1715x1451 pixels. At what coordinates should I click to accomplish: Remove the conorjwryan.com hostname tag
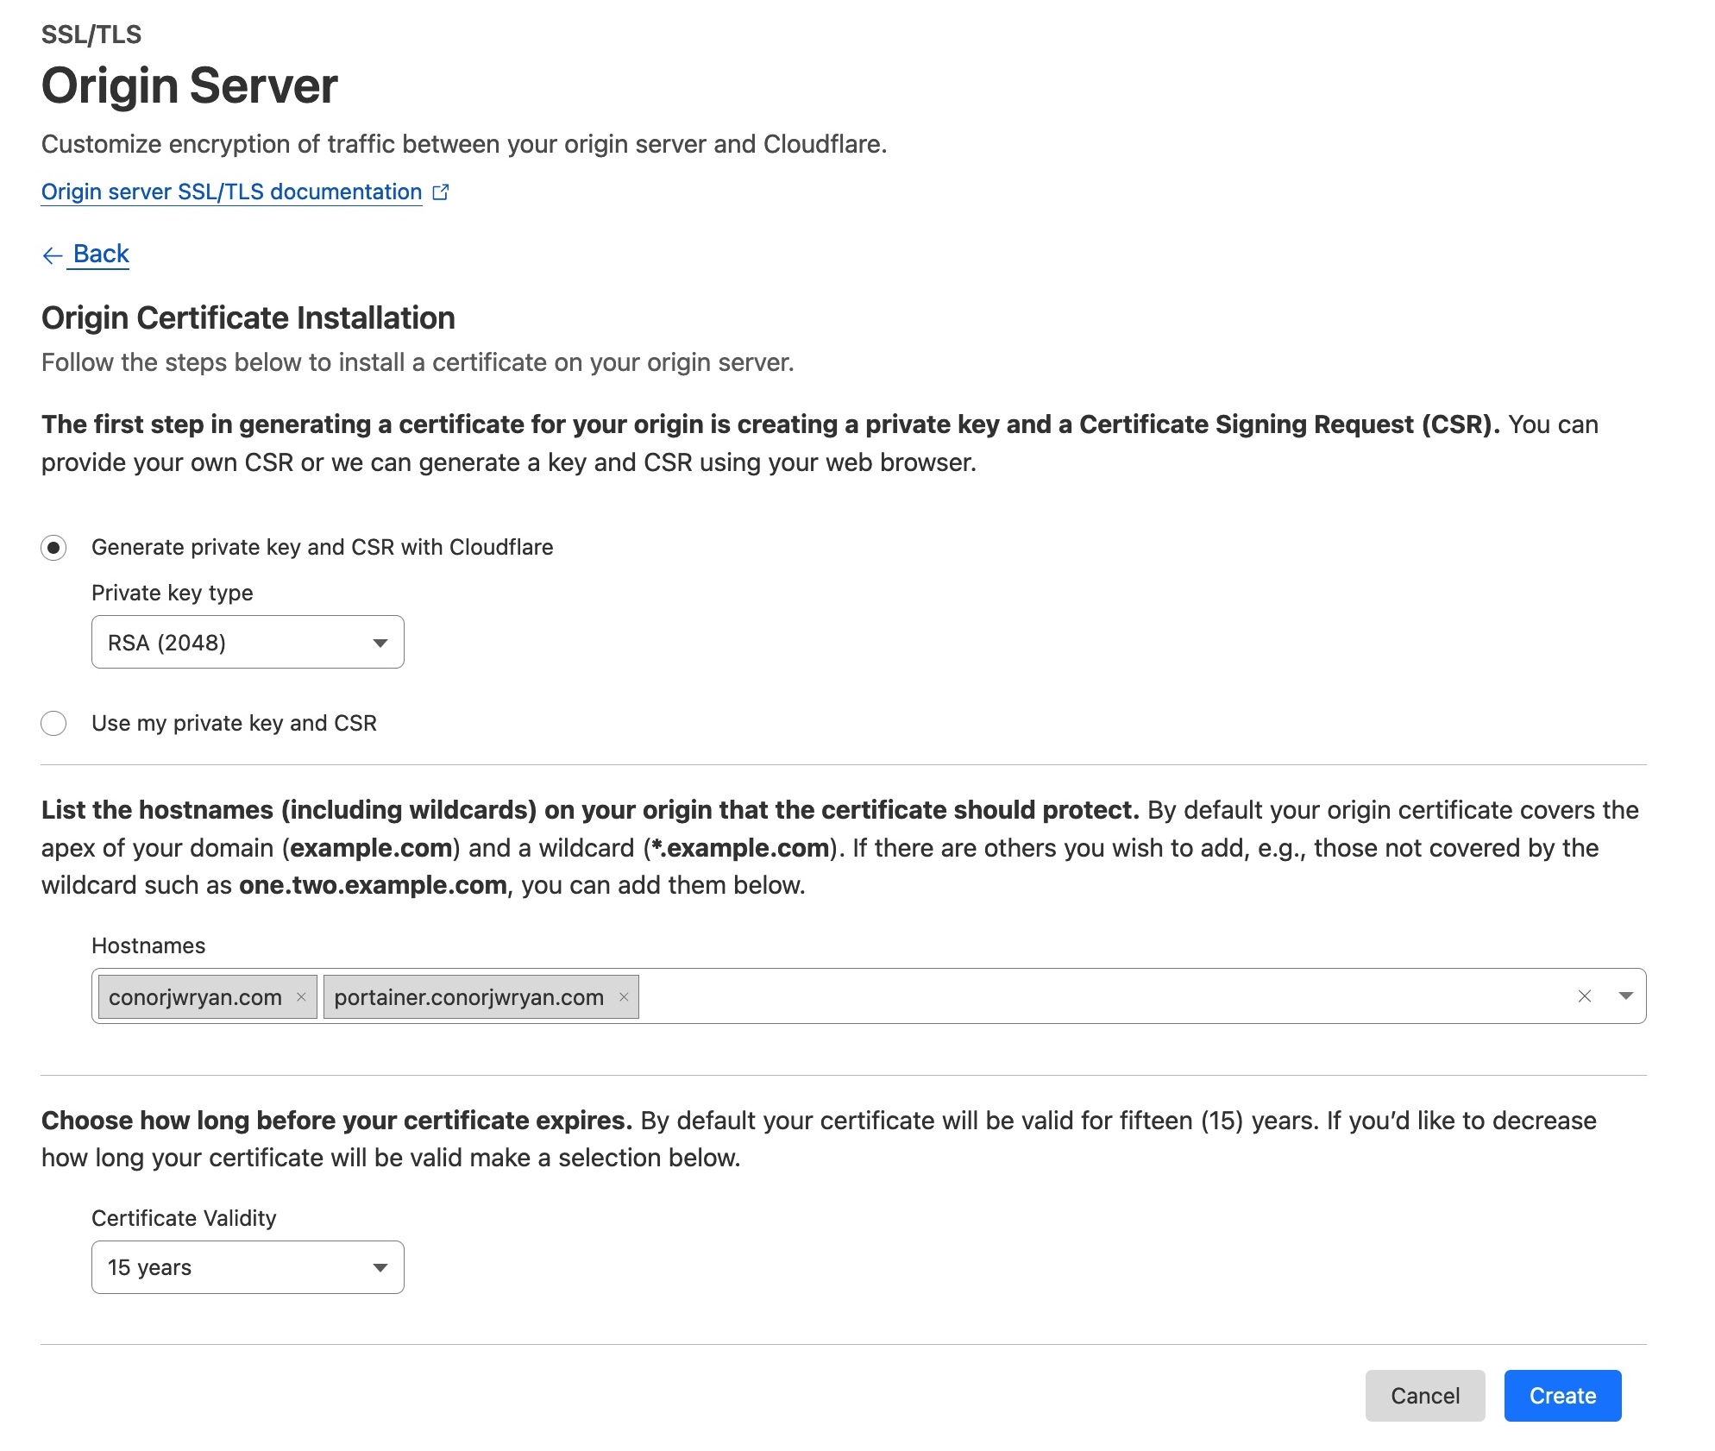pyautogui.click(x=302, y=997)
